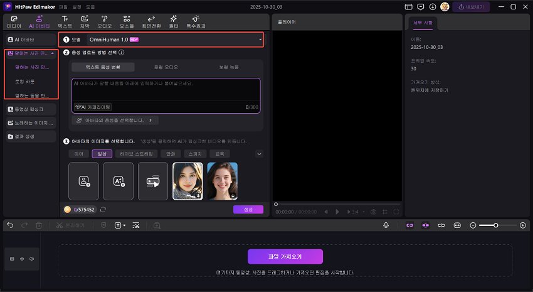Click the 내보내기 export button
533x292 pixels.
(471, 7)
